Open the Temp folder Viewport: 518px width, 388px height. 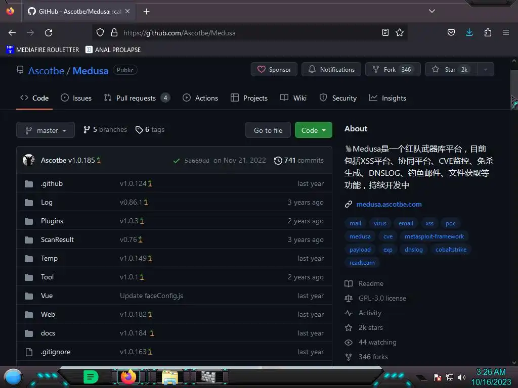tap(49, 258)
